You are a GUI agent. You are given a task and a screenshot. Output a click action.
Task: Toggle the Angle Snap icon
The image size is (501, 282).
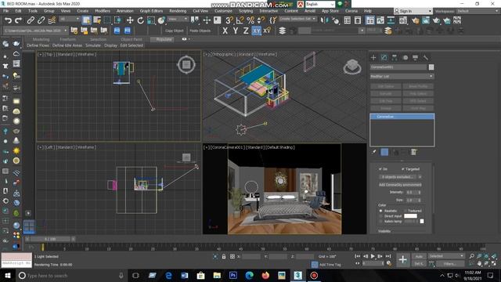(240, 20)
